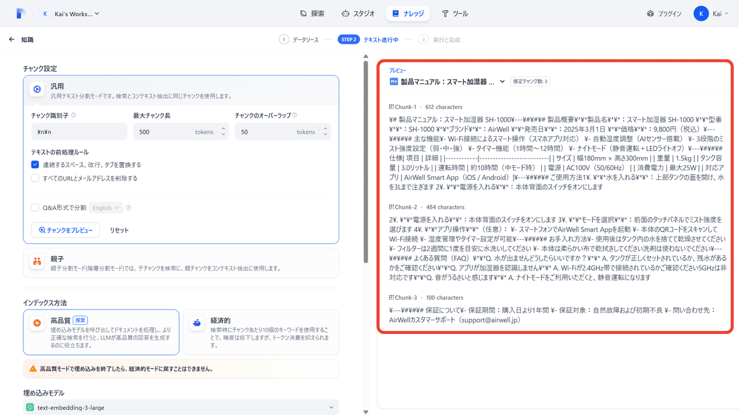Click the help icon next to チャンクのオーバーラップ
The height and width of the screenshot is (416, 739).
[295, 115]
